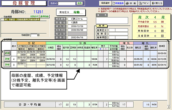Click the 現在農場 field showing 第二ファーム
This screenshot has width=172, height=110.
(x=77, y=19)
